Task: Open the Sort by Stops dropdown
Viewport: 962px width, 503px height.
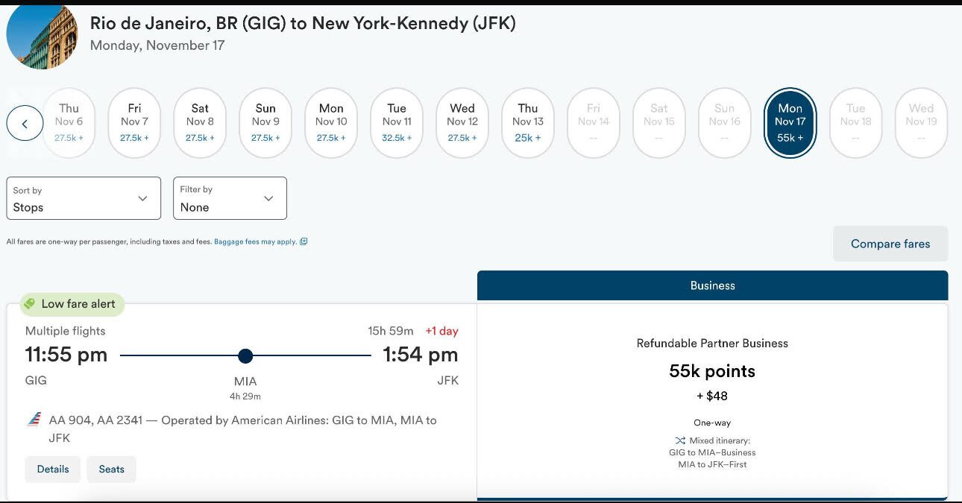Action: pyautogui.click(x=84, y=198)
